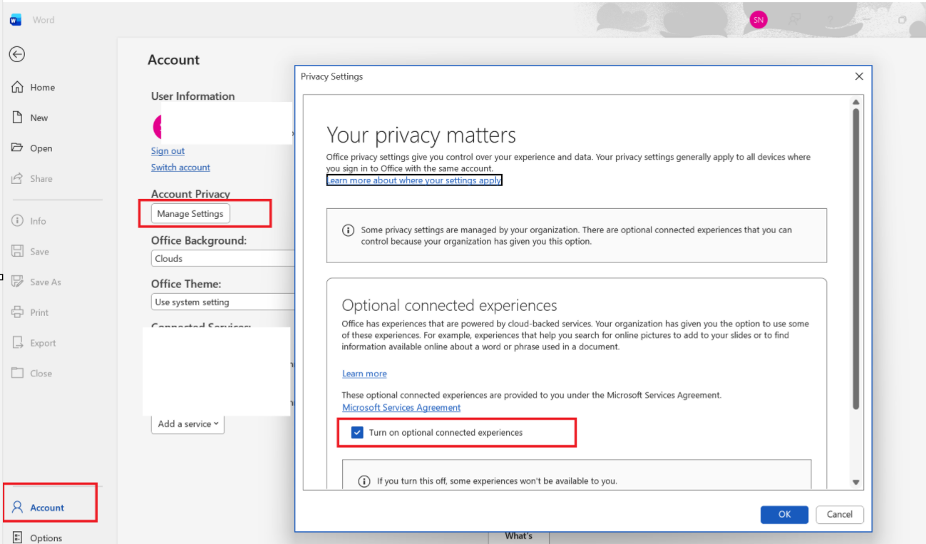926x544 pixels.
Task: Click the Sign out link
Action: [168, 151]
